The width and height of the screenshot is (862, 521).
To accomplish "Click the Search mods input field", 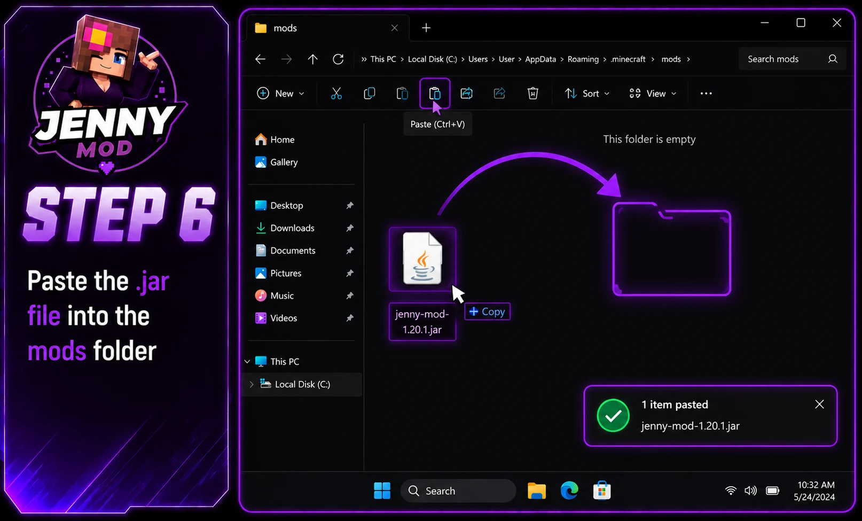I will coord(792,59).
